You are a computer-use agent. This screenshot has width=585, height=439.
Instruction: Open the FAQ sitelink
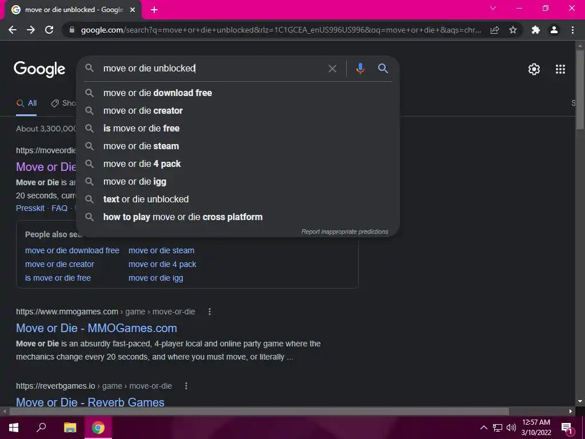coord(59,208)
